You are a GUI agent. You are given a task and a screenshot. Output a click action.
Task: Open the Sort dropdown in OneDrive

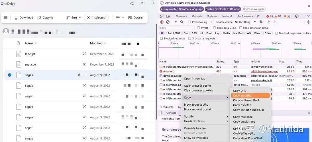coord(74,18)
